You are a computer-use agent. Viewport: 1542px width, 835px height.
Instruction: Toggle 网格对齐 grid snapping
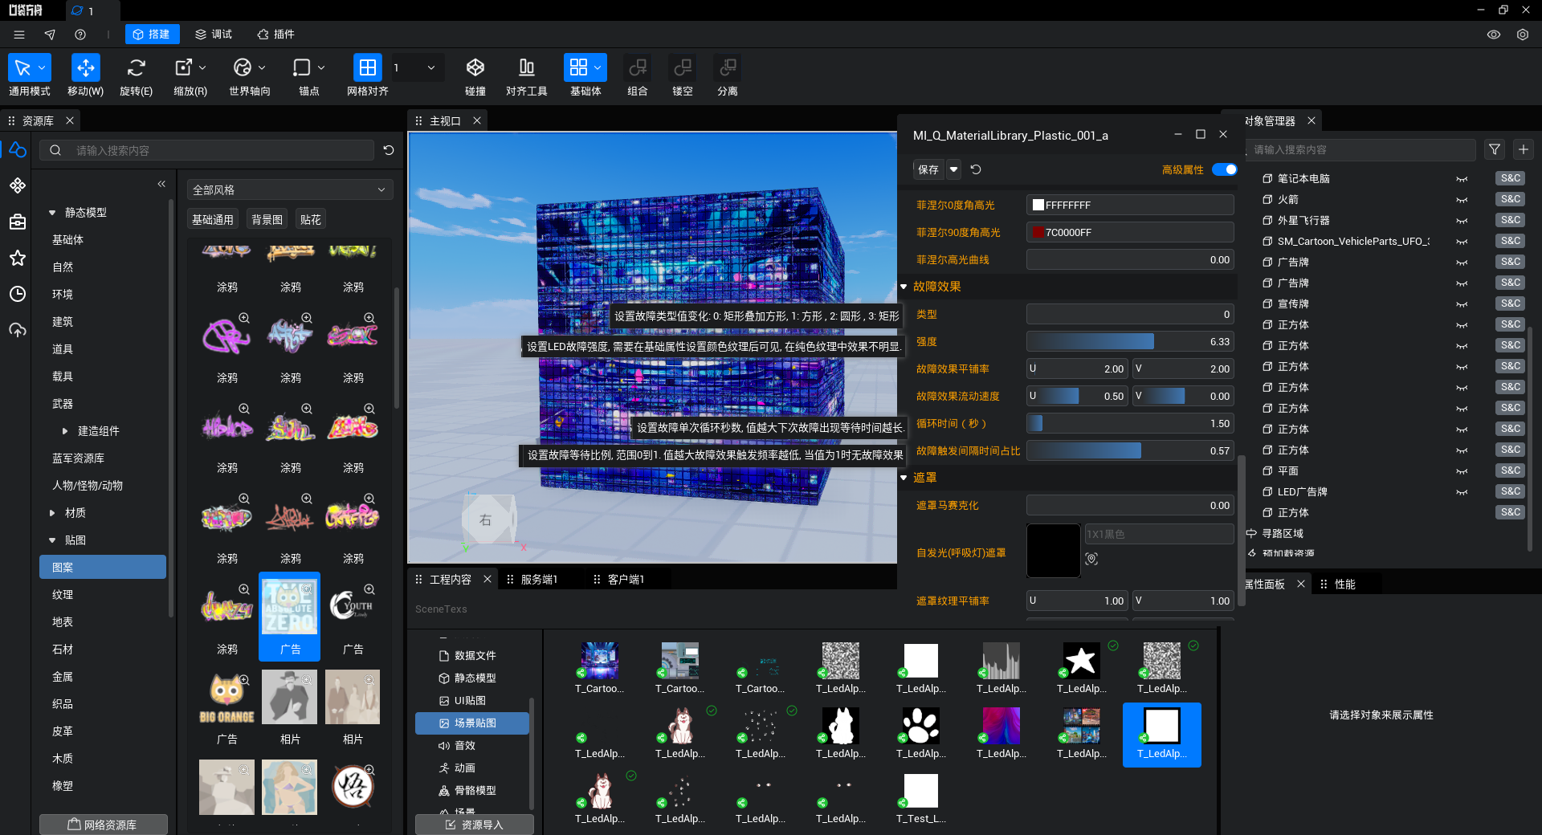tap(367, 67)
